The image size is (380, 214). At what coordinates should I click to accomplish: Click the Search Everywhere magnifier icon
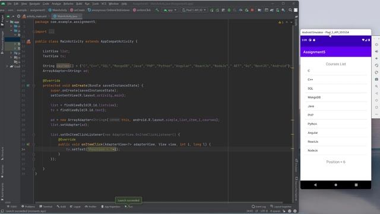(290, 10)
